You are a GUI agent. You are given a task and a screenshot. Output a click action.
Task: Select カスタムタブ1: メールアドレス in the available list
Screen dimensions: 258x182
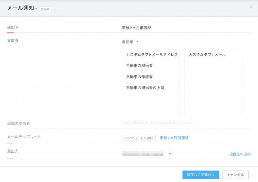coord(152,55)
